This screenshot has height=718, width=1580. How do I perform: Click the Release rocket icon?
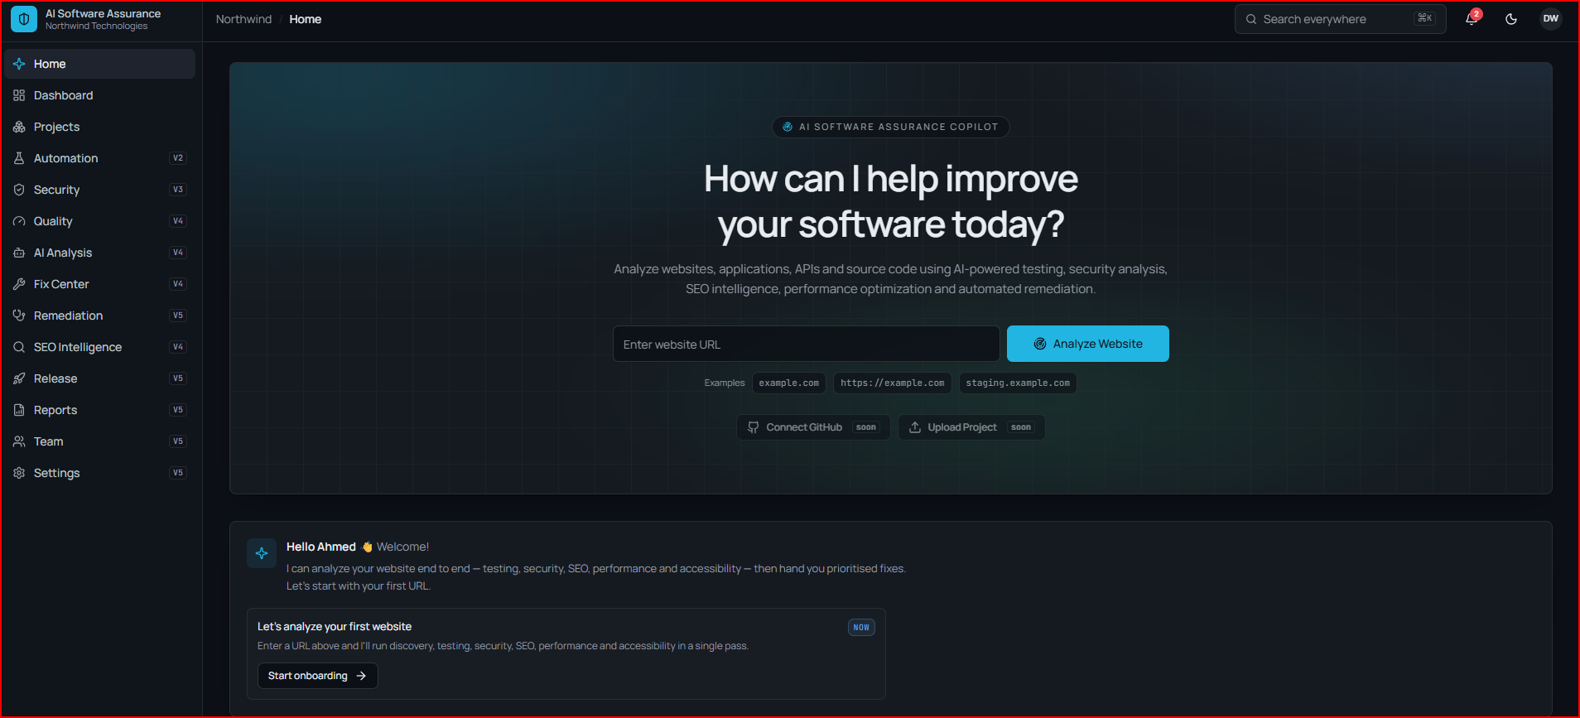pos(19,378)
